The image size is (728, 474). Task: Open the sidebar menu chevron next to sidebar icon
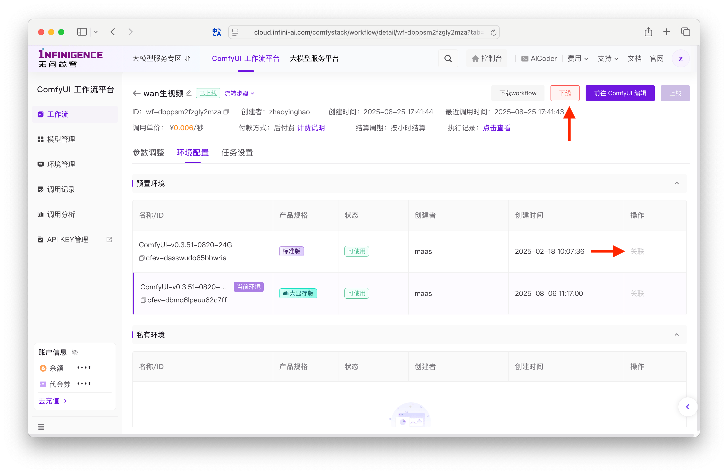tap(96, 32)
